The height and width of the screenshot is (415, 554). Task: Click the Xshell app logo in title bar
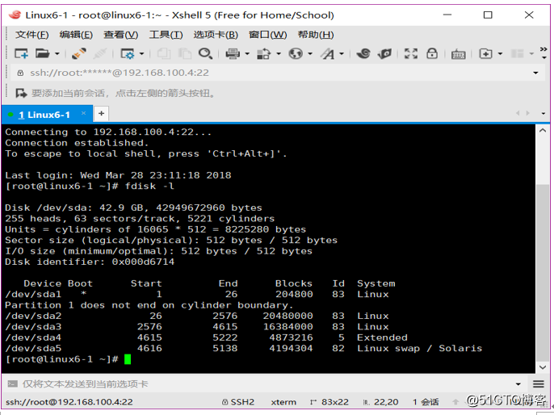click(x=15, y=15)
